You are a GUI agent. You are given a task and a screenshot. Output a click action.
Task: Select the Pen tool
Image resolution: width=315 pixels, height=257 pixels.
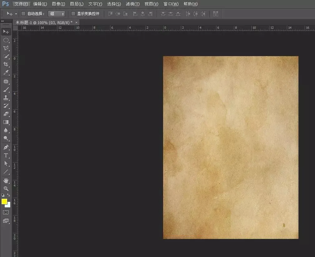(x=6, y=147)
